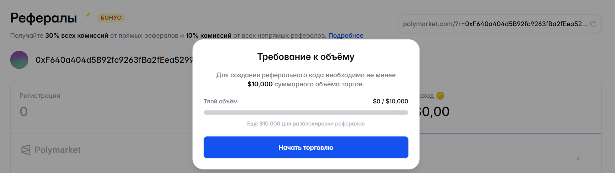Click the $0 / $10,000 volume value

390,101
